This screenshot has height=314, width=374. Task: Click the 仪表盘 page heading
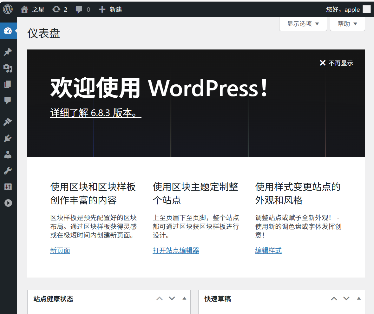coord(44,33)
